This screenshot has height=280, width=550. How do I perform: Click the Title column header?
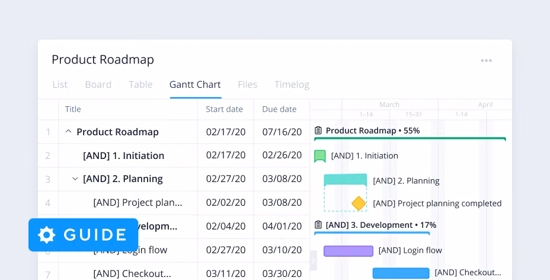pos(73,109)
